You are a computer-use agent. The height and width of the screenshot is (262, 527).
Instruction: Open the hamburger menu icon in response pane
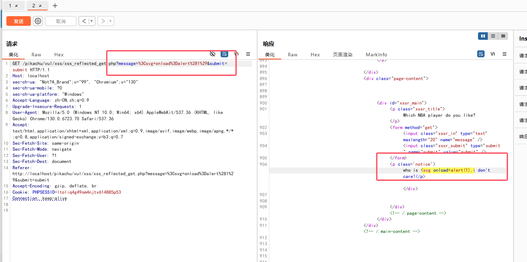point(504,54)
